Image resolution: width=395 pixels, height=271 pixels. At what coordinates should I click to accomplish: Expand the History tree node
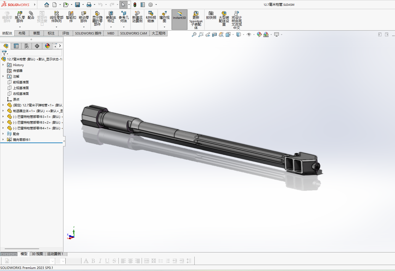[x=3, y=65]
